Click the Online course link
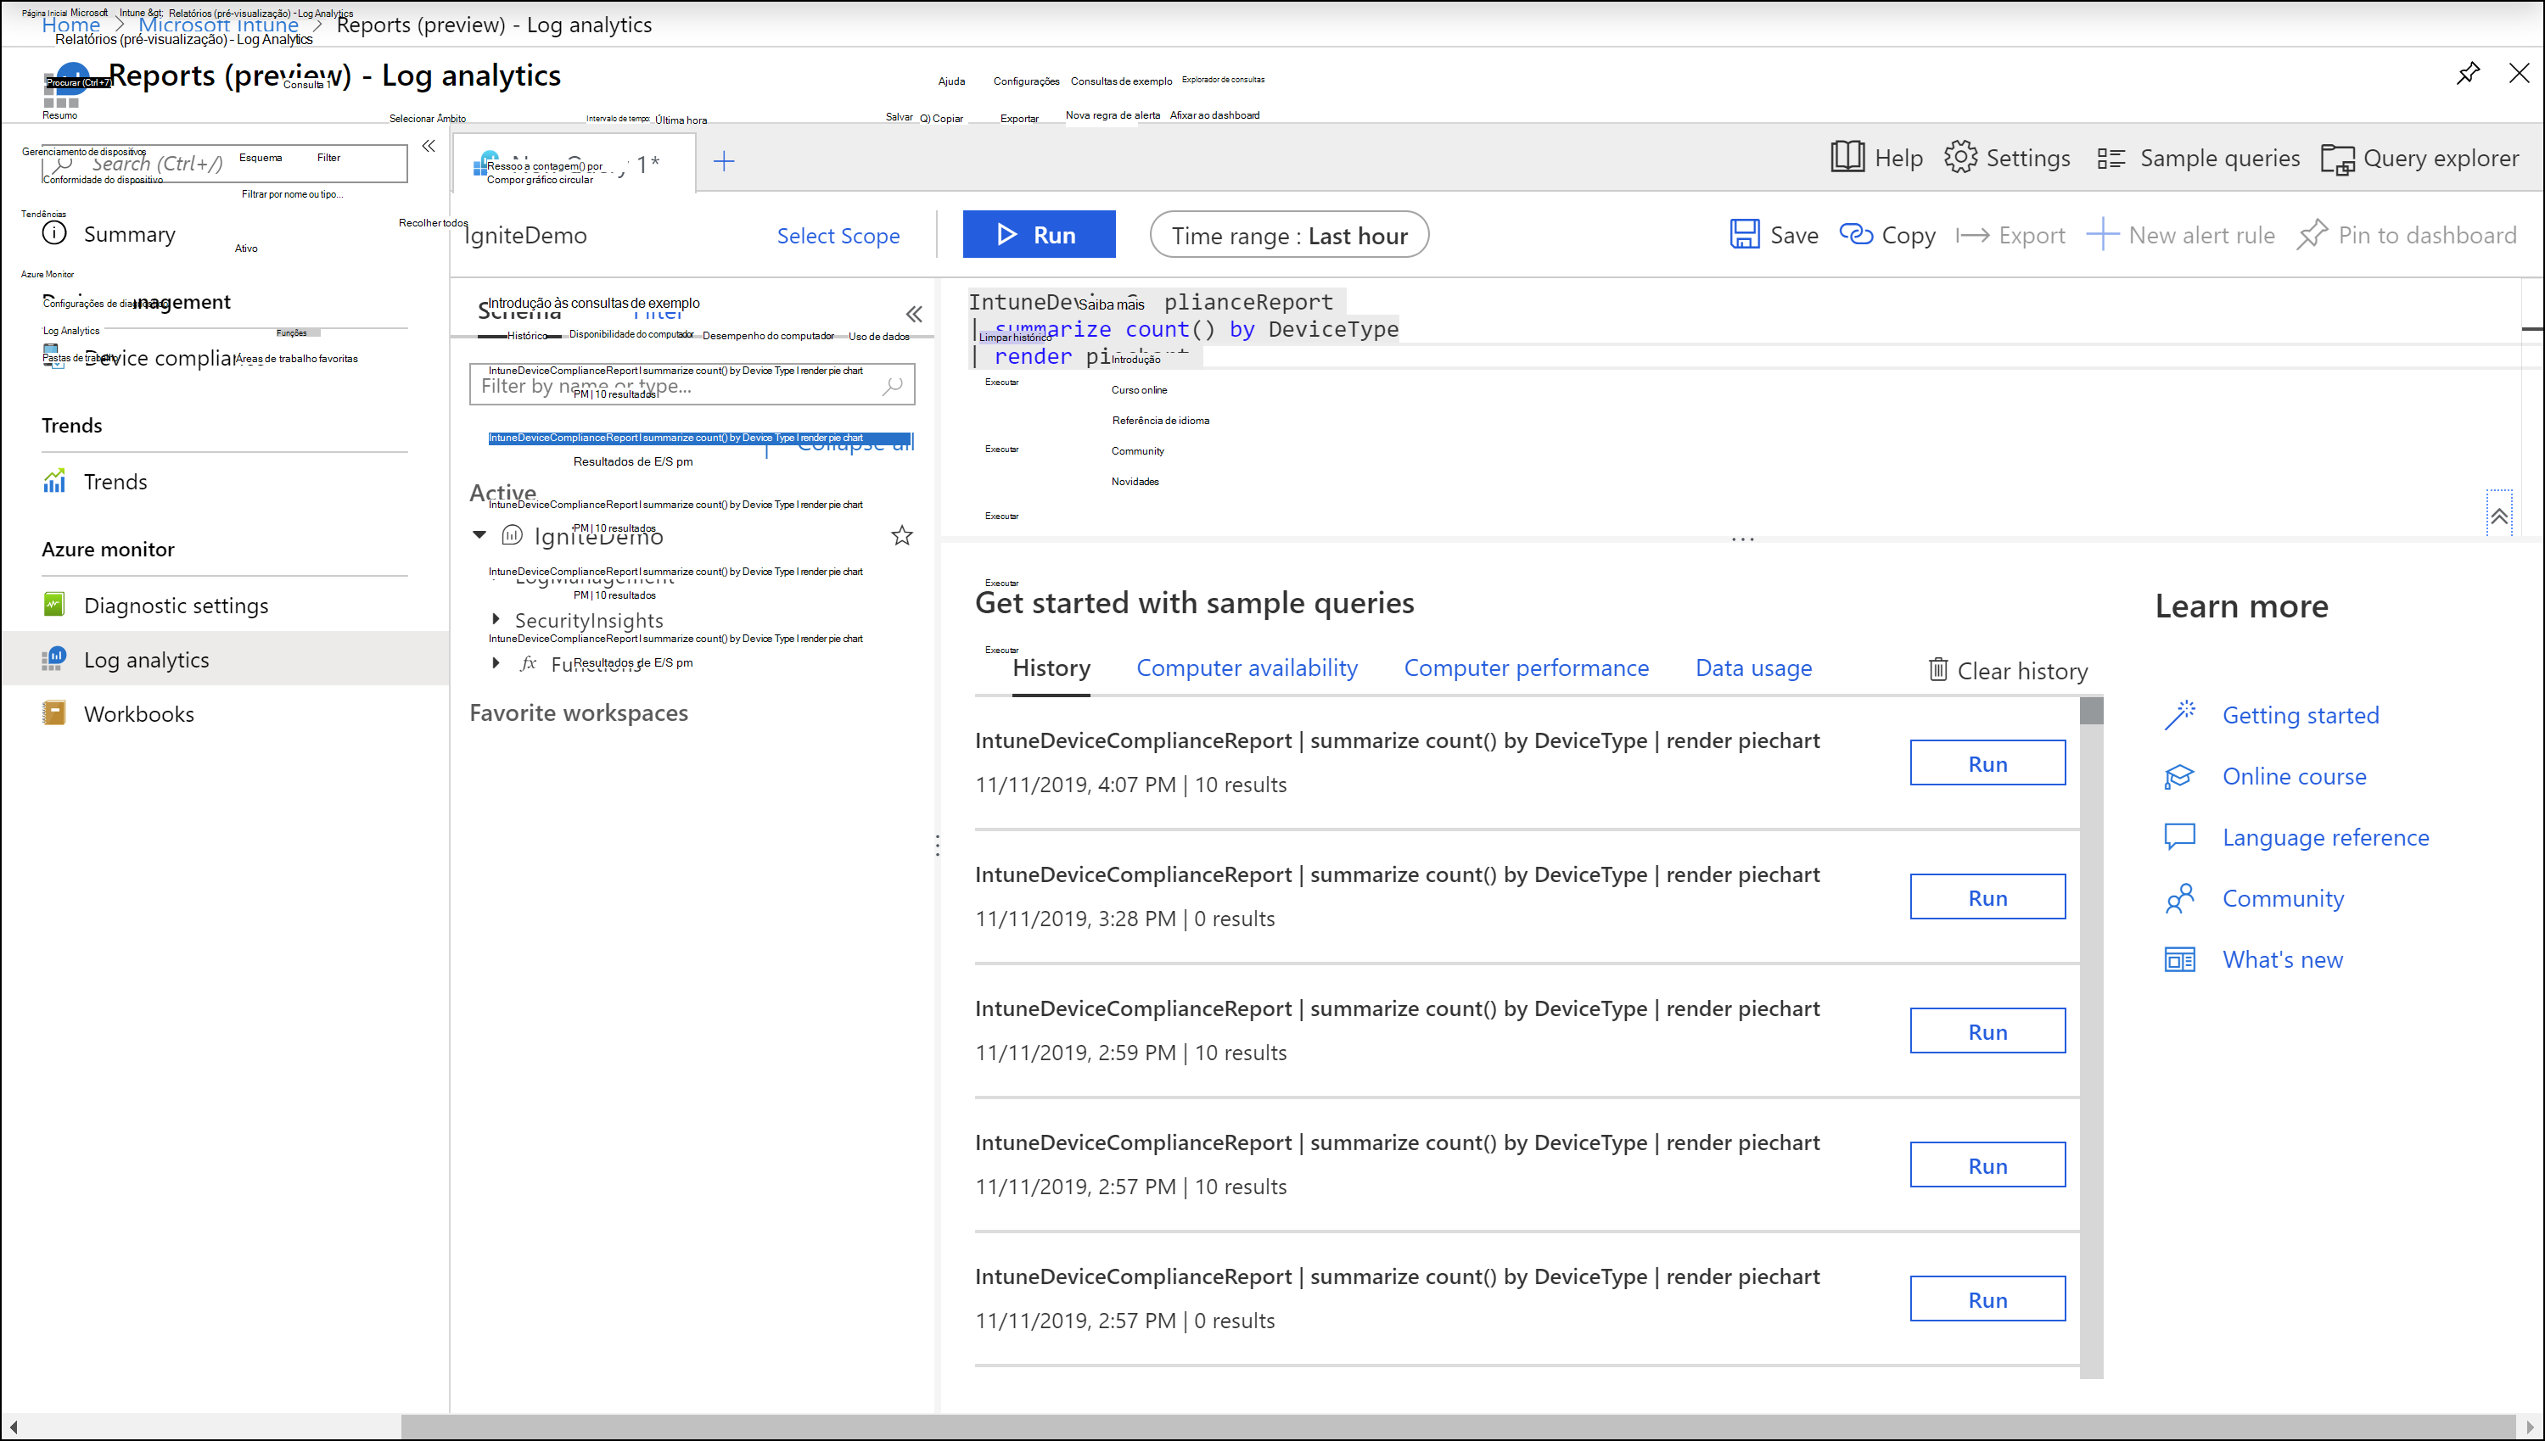Viewport: 2545px width, 1441px height. tap(2295, 775)
